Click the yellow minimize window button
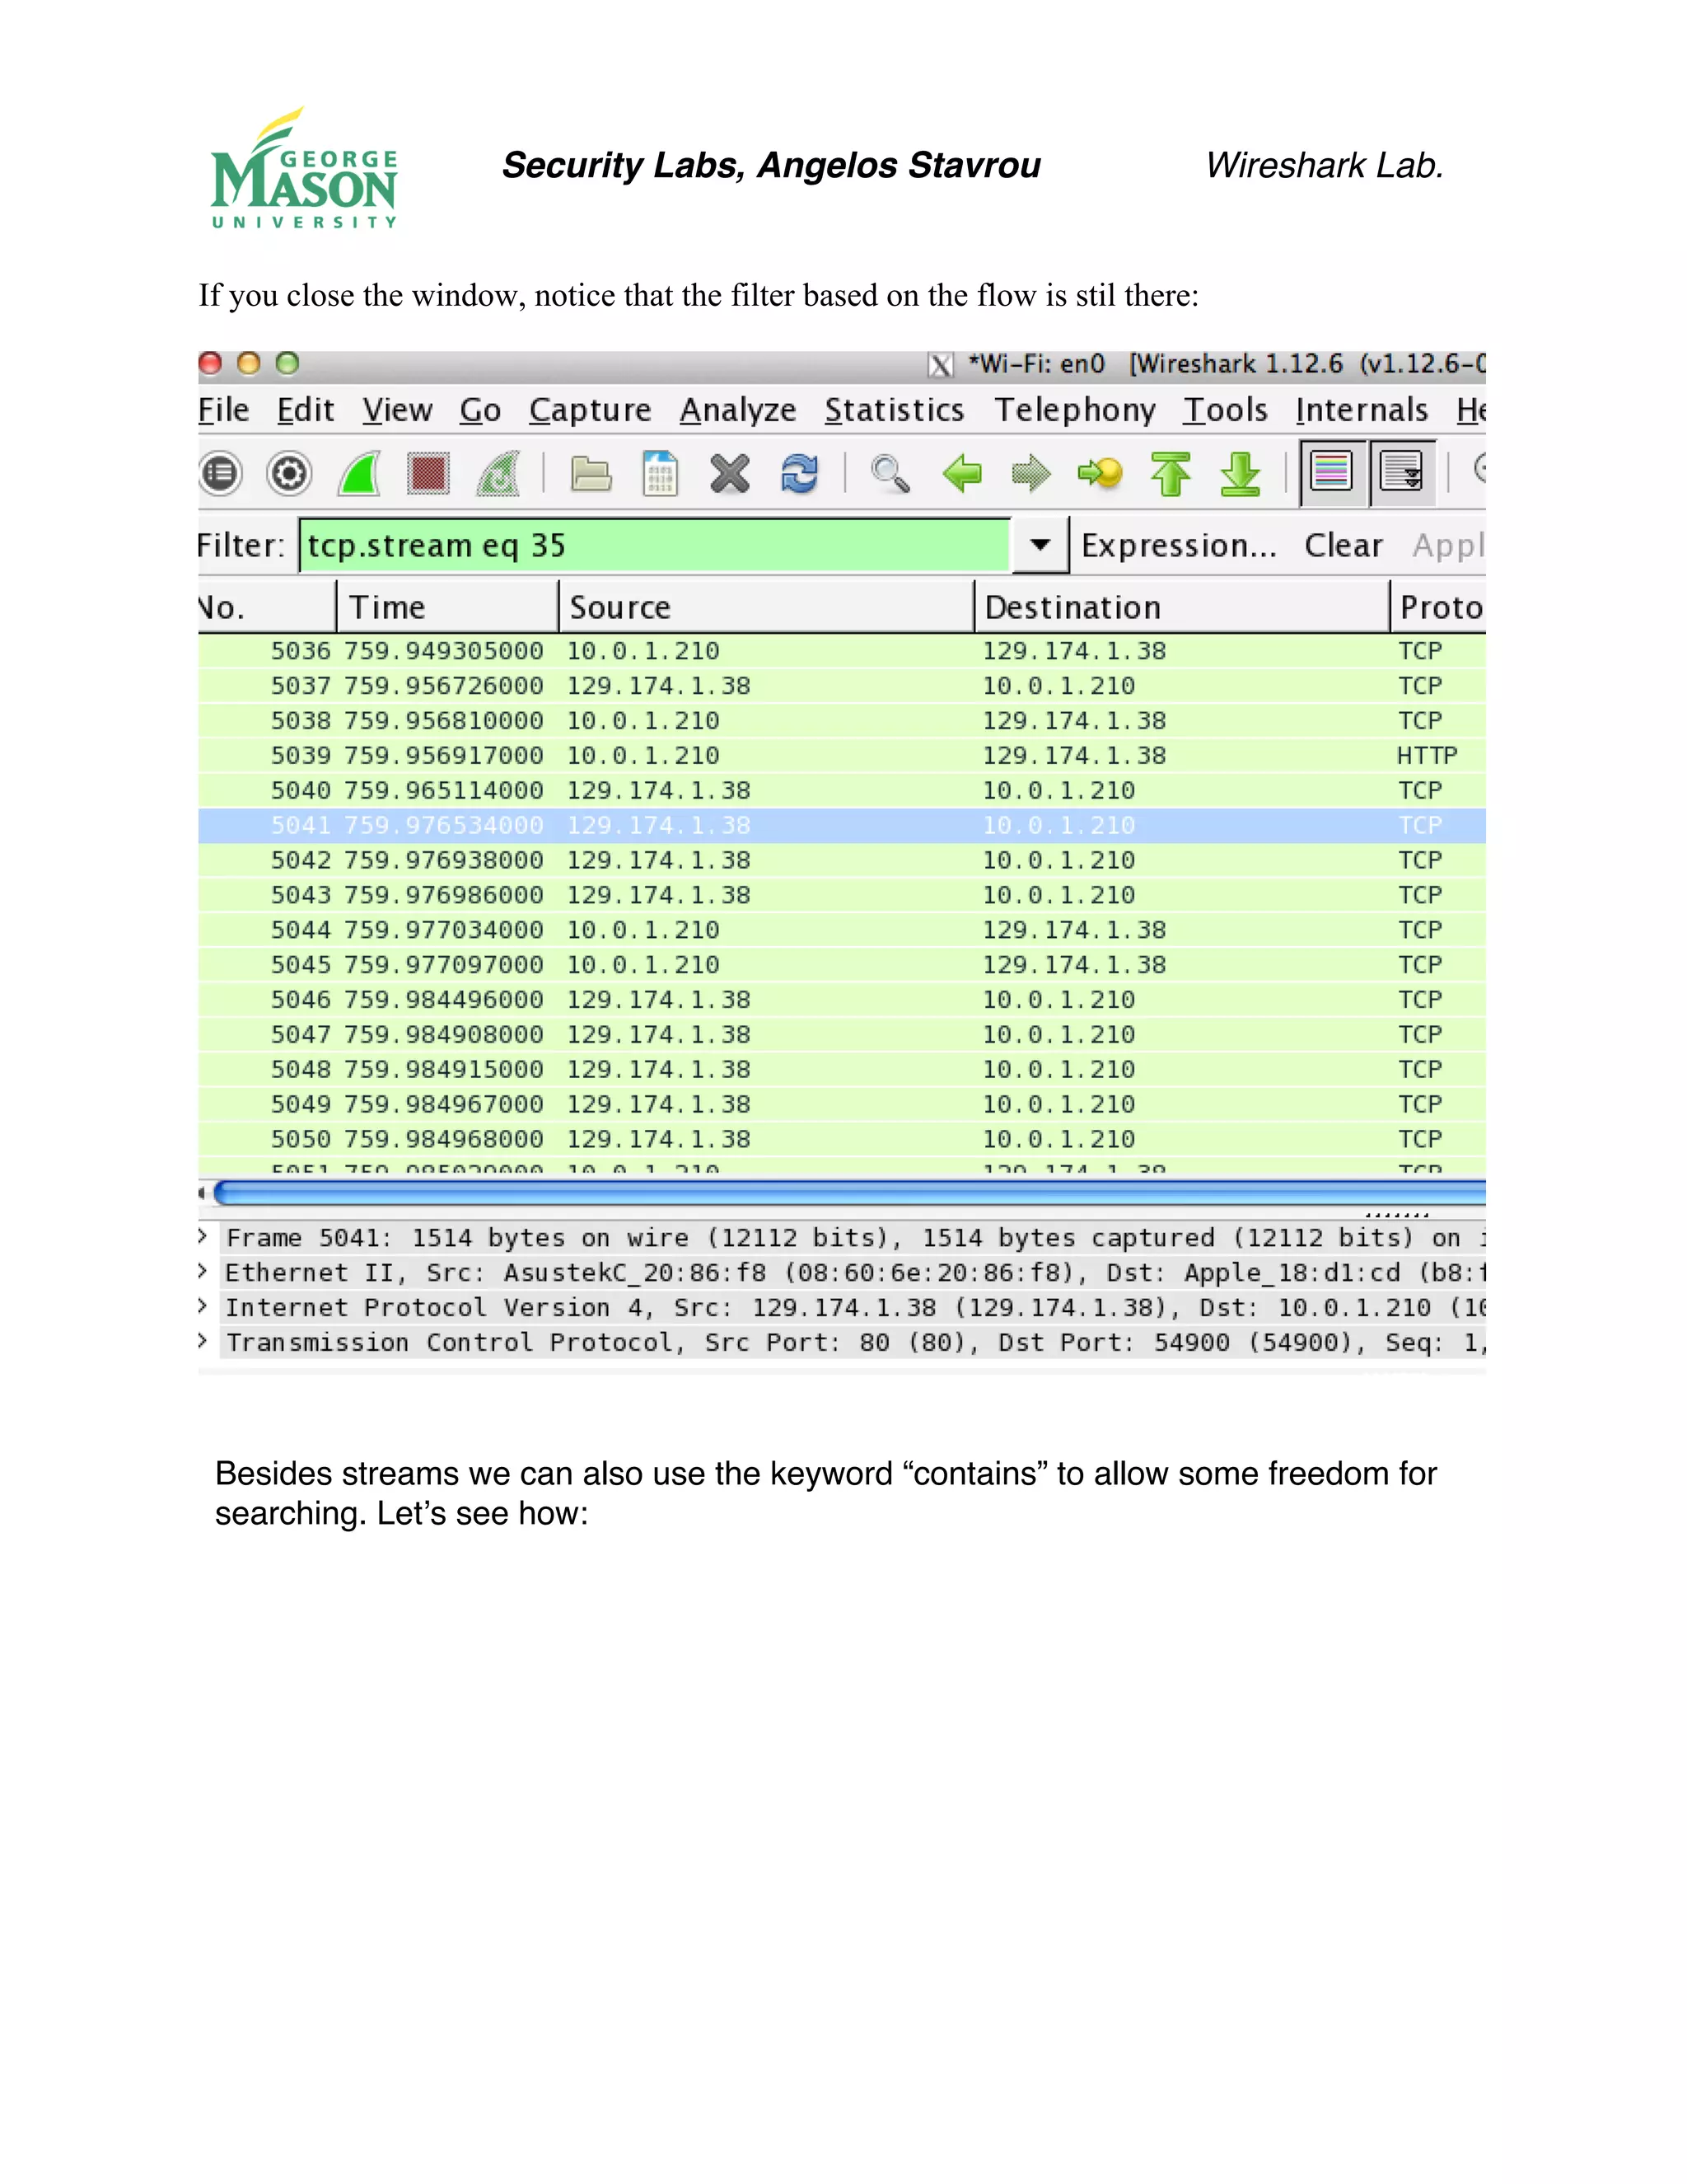1687x2184 pixels. pyautogui.click(x=249, y=363)
